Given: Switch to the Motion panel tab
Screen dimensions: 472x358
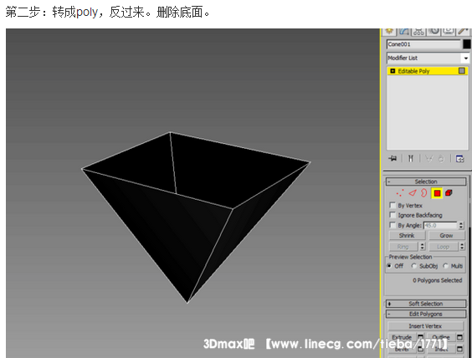Looking at the screenshot, I should tap(434, 31).
